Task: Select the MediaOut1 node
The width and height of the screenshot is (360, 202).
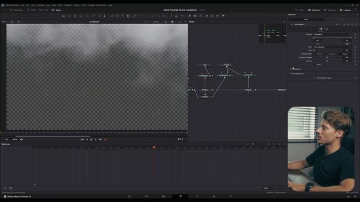Action: coord(281,90)
